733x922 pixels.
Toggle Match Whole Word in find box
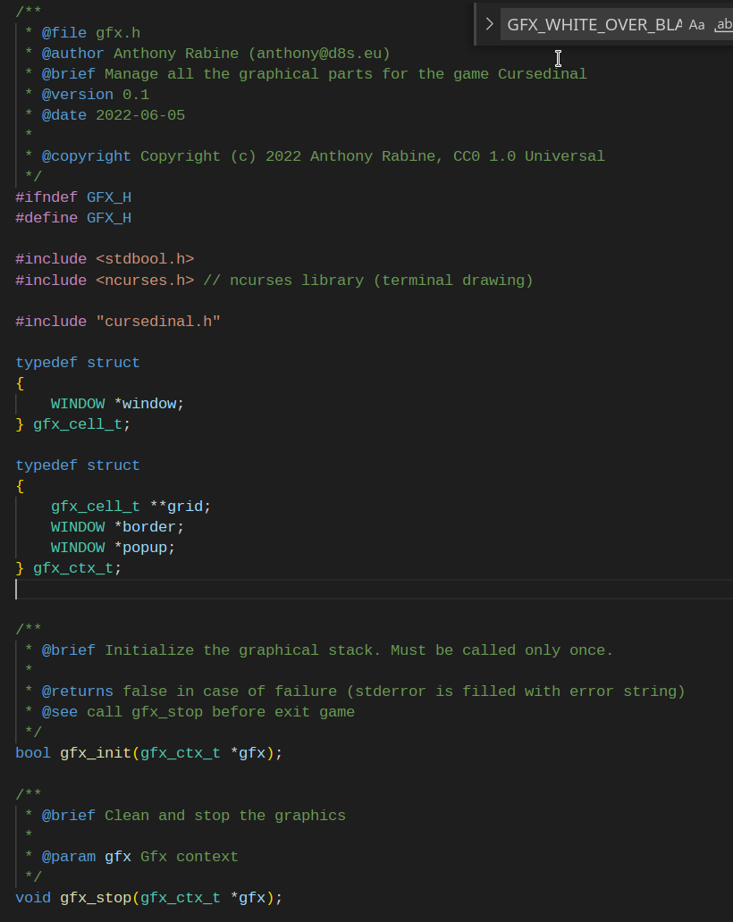(723, 25)
